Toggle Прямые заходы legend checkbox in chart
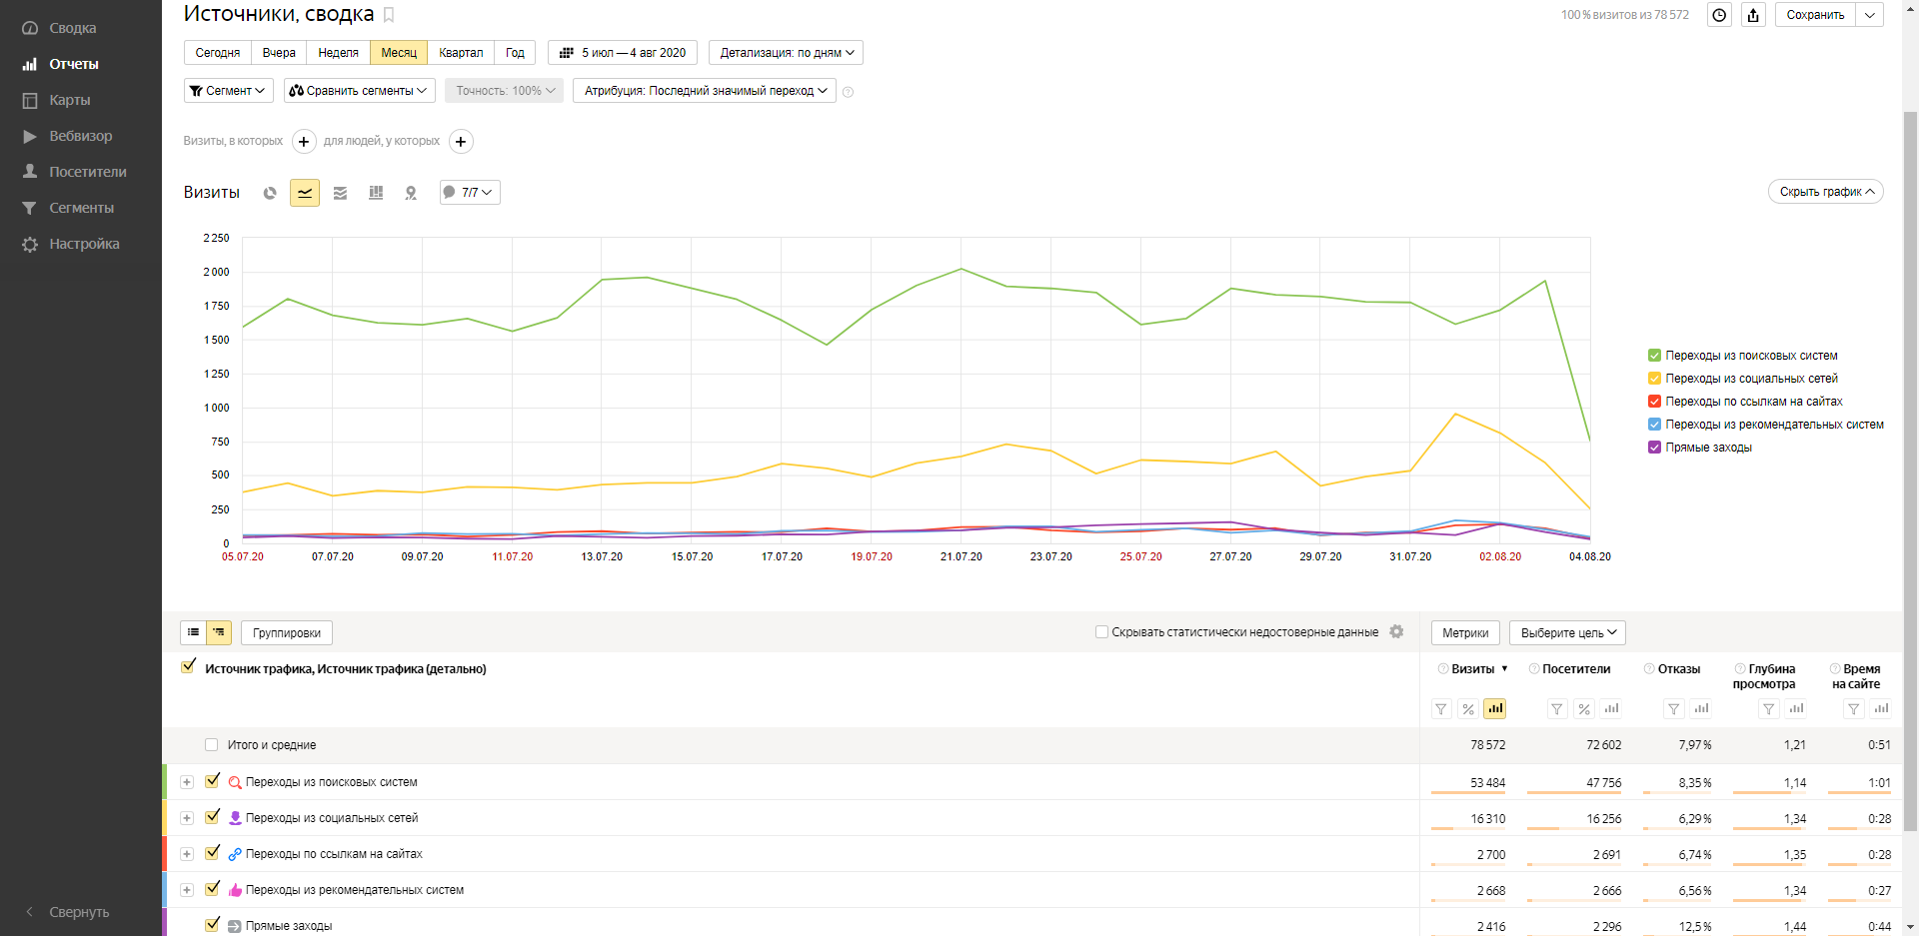This screenshot has height=936, width=1919. (1654, 448)
